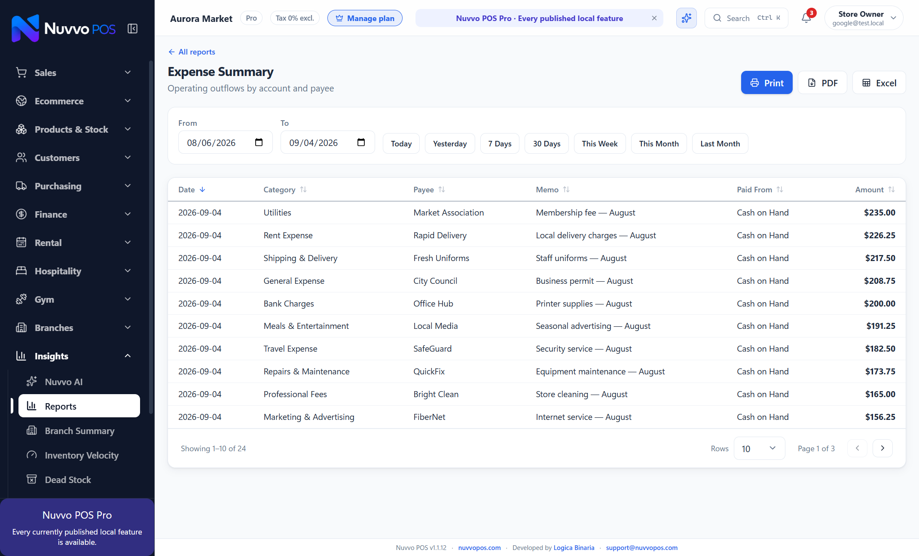Click the Finance dollar icon
The image size is (919, 556).
21,214
